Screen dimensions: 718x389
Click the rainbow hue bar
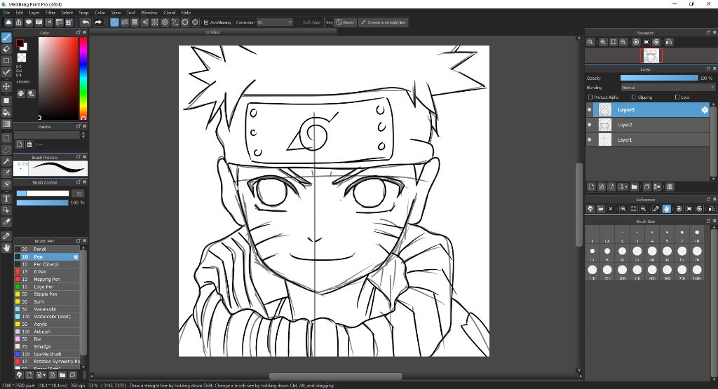tap(83, 79)
